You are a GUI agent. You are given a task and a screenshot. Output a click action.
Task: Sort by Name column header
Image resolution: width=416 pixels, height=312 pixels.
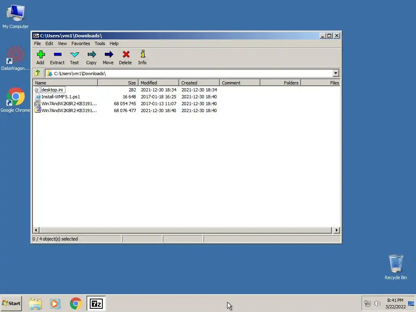65,83
